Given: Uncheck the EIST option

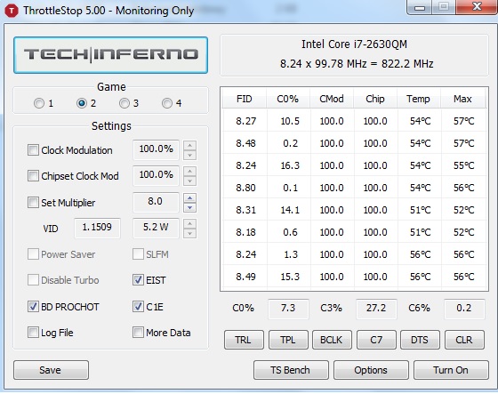Looking at the screenshot, I should [138, 280].
